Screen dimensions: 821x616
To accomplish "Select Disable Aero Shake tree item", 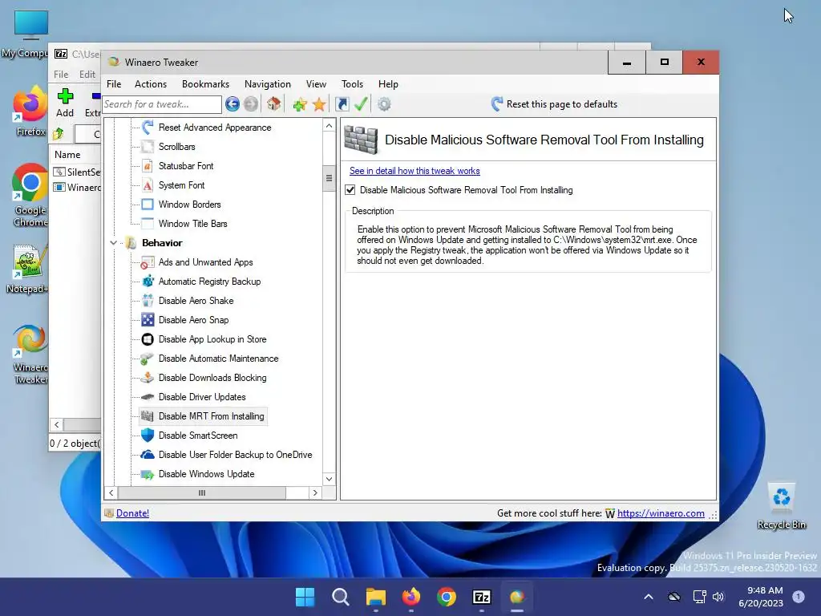I will [196, 301].
